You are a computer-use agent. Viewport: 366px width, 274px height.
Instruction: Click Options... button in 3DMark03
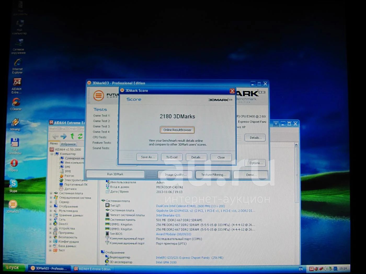(x=256, y=163)
